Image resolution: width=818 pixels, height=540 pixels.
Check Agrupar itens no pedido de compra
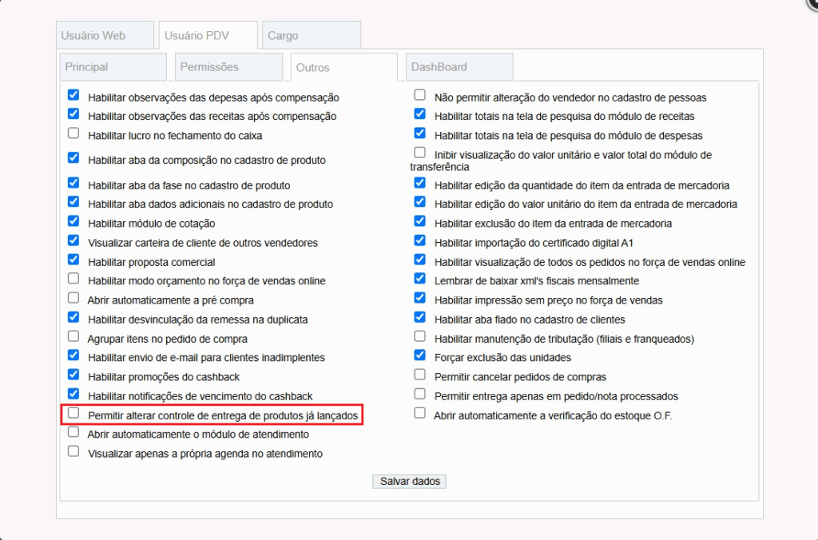tap(73, 336)
